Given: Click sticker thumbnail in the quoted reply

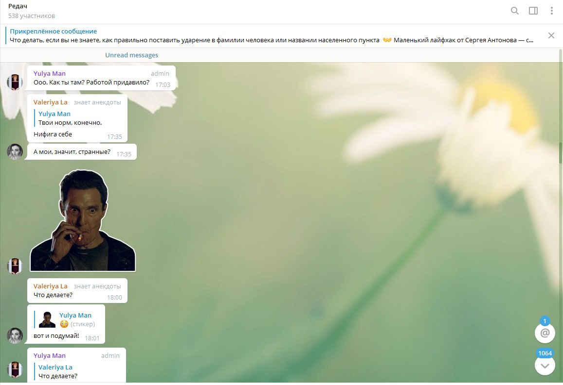Looking at the screenshot, I should (x=47, y=319).
